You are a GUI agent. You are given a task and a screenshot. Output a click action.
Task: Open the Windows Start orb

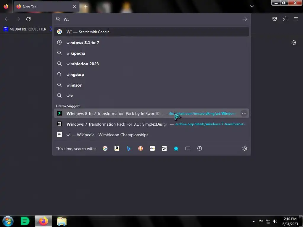tap(8, 221)
